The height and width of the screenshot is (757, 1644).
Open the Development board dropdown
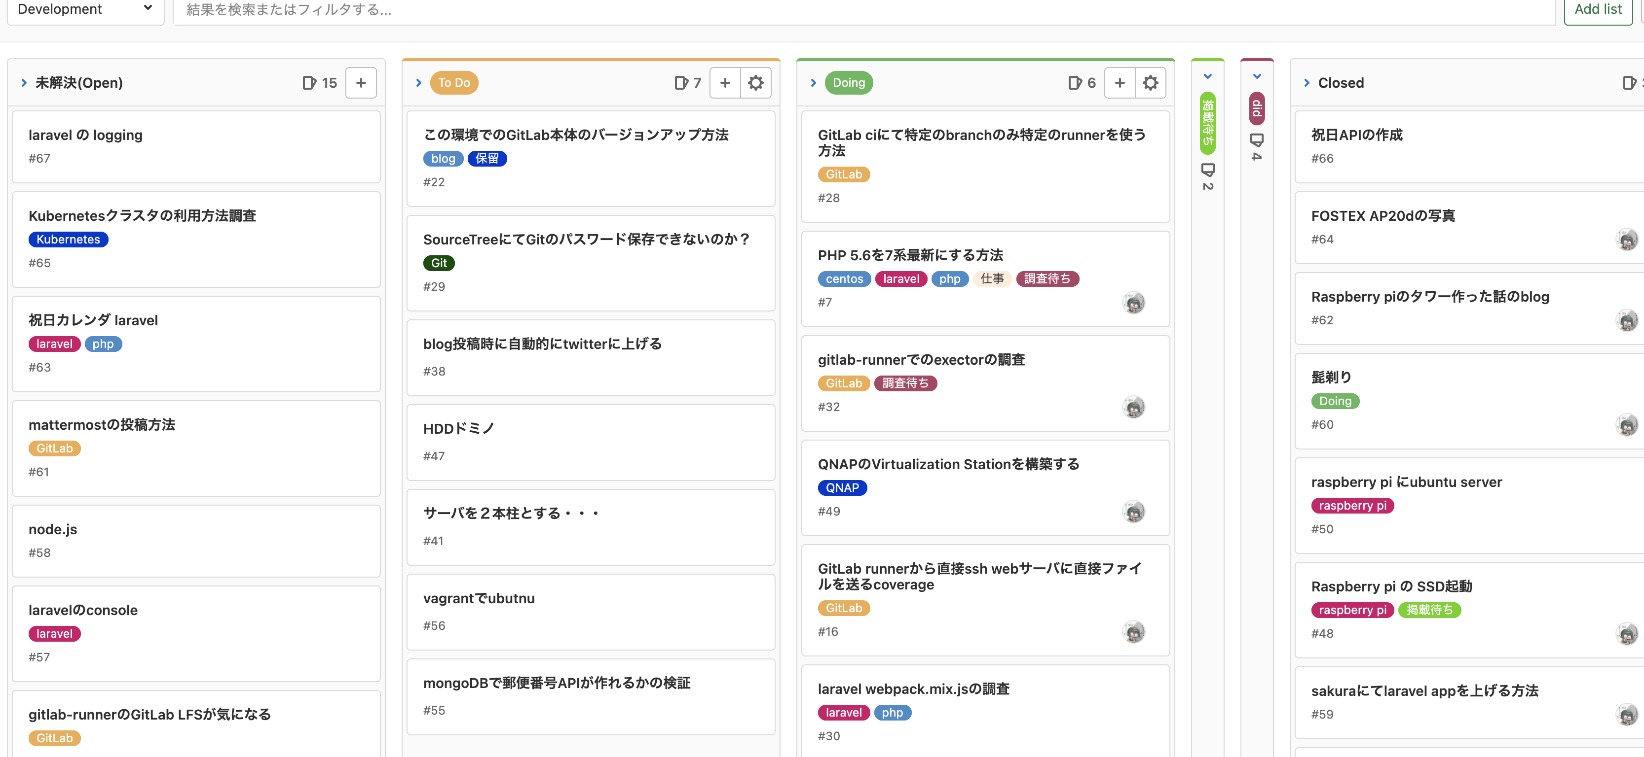(85, 9)
